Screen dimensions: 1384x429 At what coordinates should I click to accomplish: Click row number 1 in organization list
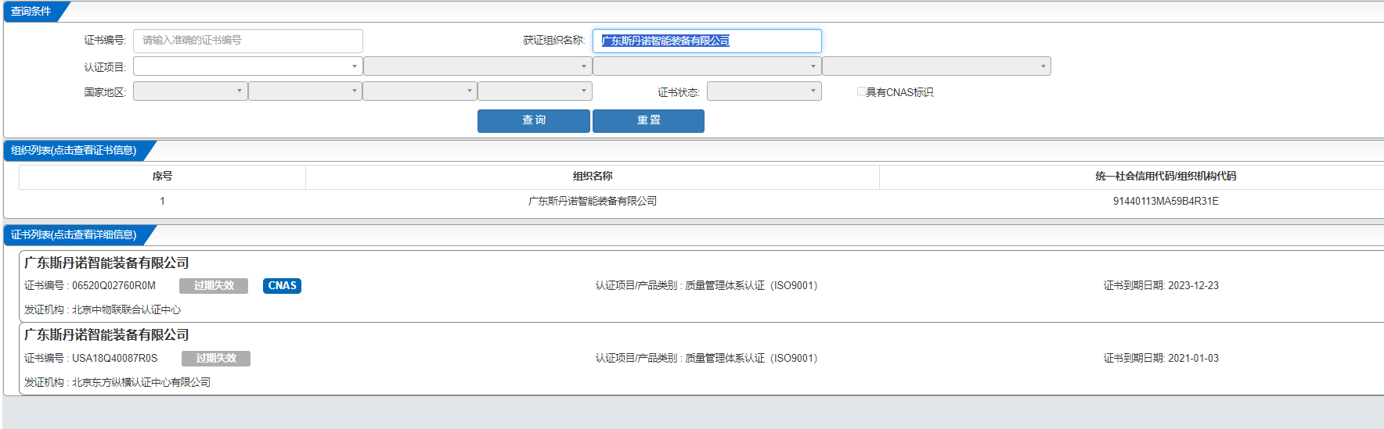click(x=162, y=201)
